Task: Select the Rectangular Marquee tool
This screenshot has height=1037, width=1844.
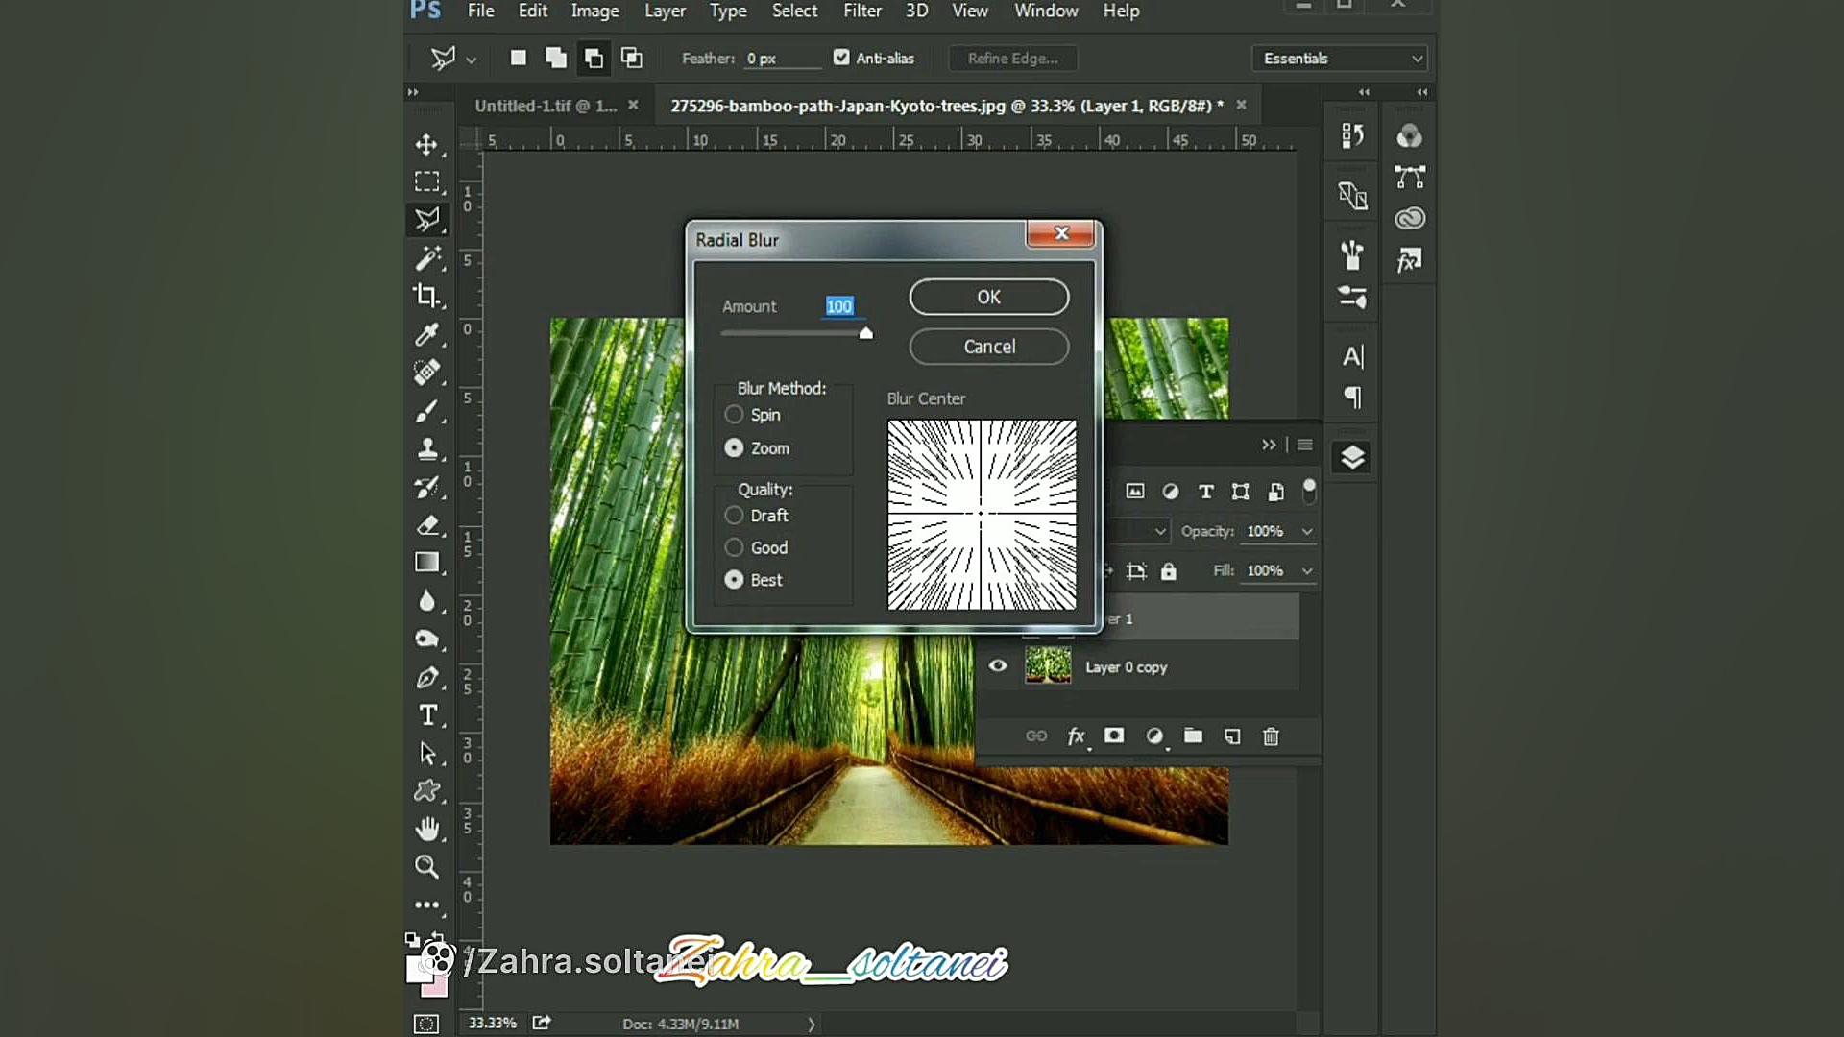Action: click(426, 181)
